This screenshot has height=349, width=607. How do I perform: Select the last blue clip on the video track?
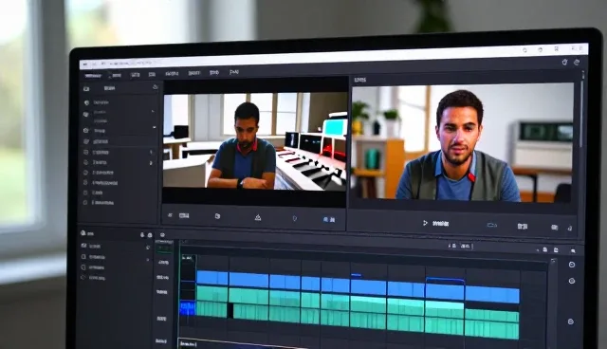pyautogui.click(x=492, y=294)
